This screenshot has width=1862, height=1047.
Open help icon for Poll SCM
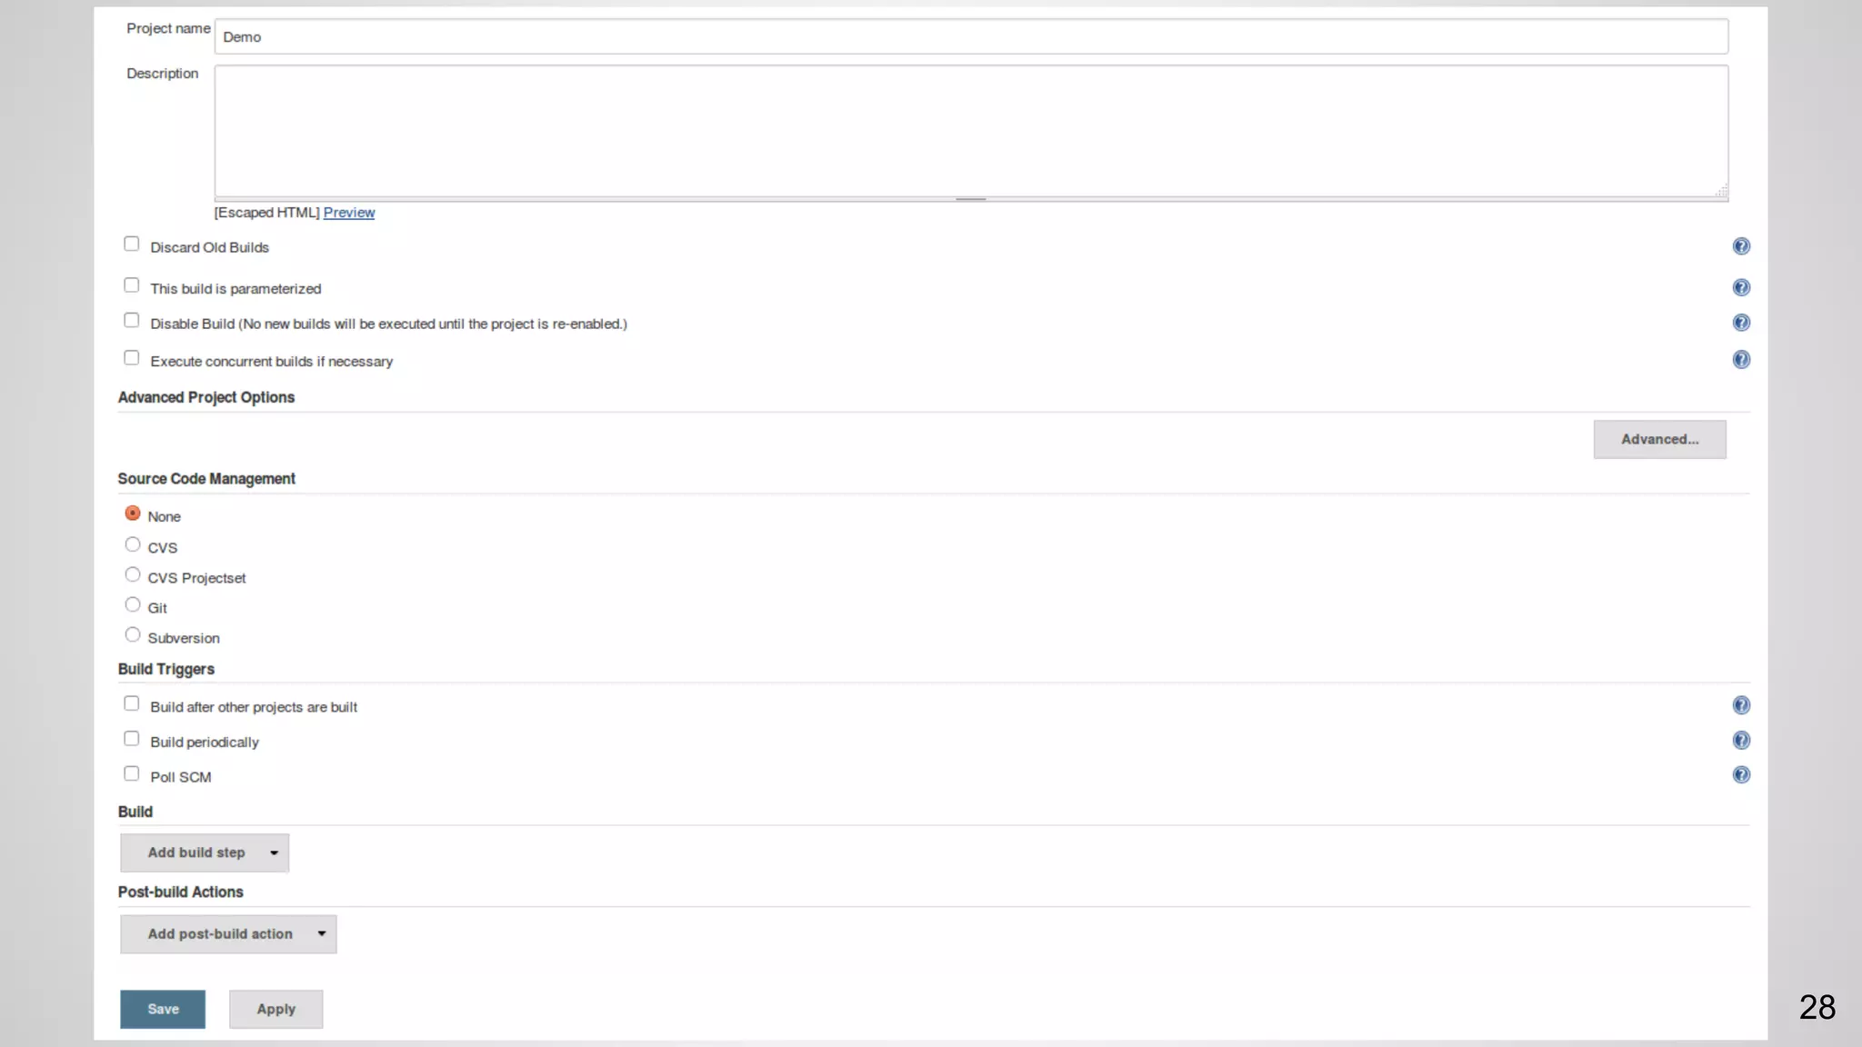click(1740, 775)
